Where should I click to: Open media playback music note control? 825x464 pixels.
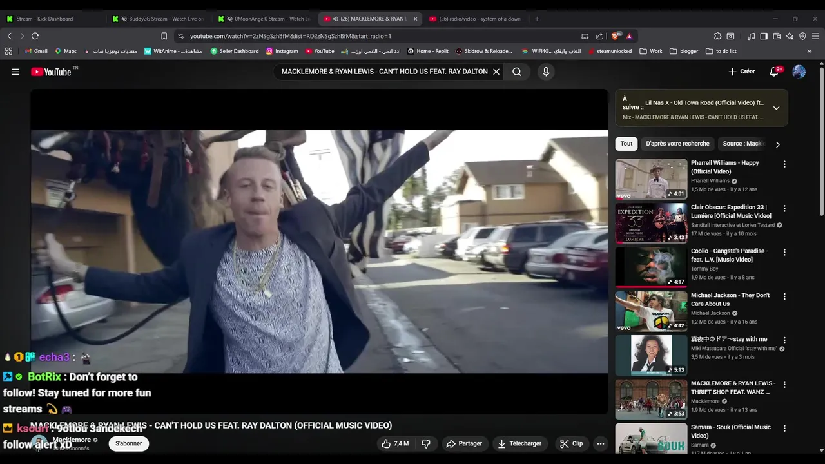751,36
